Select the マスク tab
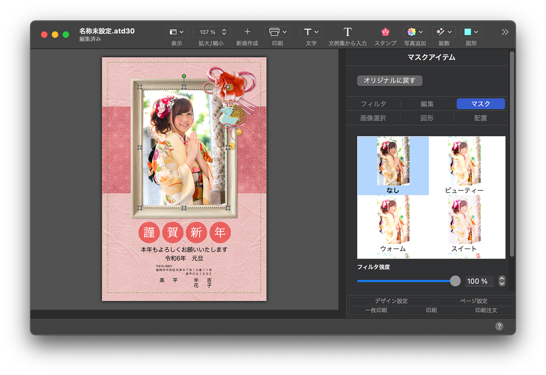 (481, 104)
